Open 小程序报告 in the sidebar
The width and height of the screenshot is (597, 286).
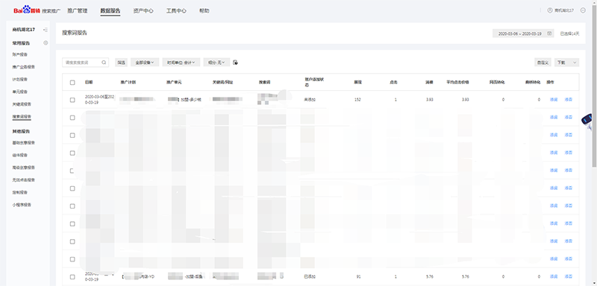tap(22, 205)
